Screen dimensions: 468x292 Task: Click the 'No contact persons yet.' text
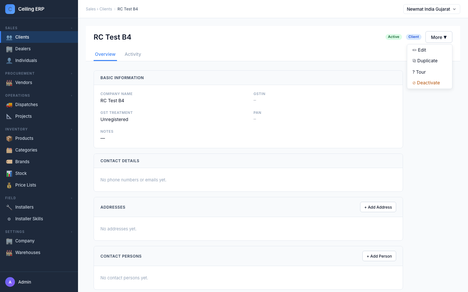coord(124,278)
